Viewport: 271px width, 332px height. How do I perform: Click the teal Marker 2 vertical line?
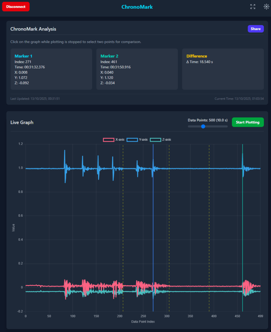(x=242, y=227)
